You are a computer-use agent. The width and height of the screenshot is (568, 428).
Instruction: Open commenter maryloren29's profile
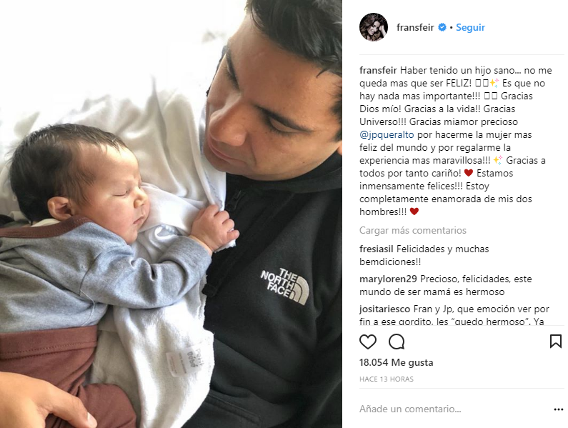pos(388,279)
